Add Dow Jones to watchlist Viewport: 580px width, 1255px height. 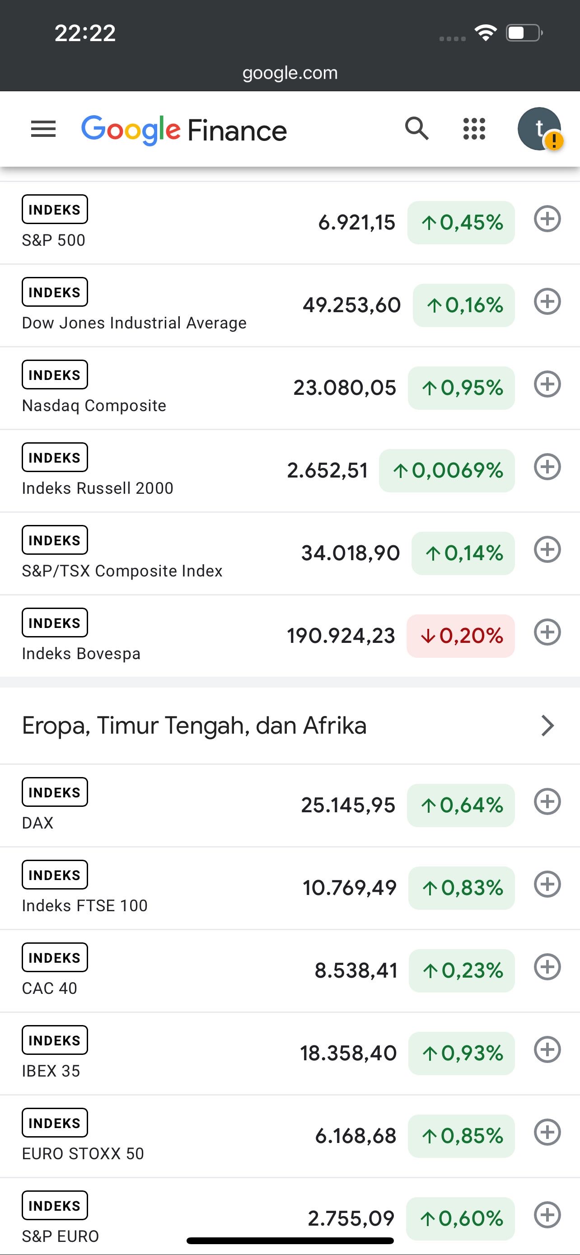pos(547,302)
